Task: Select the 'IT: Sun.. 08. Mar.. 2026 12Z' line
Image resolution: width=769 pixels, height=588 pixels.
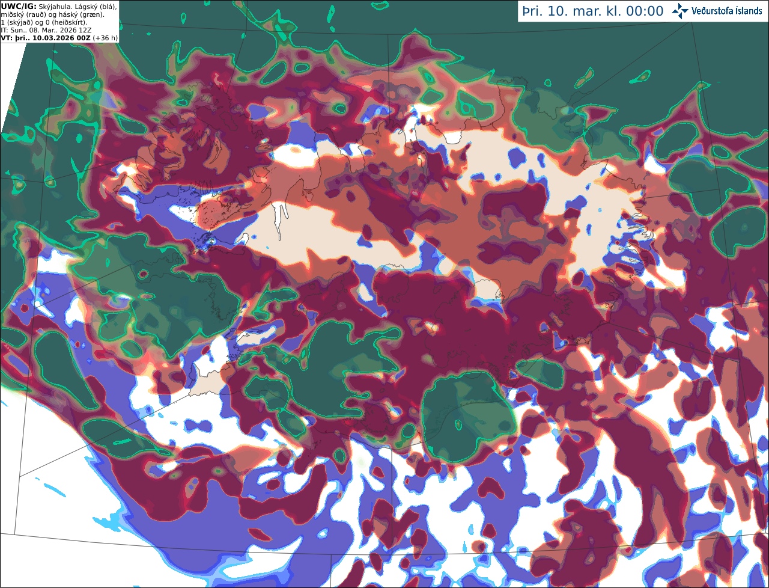Action: (x=46, y=29)
